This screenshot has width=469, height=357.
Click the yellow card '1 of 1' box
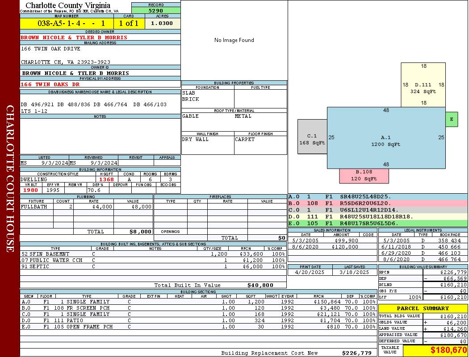click(129, 23)
